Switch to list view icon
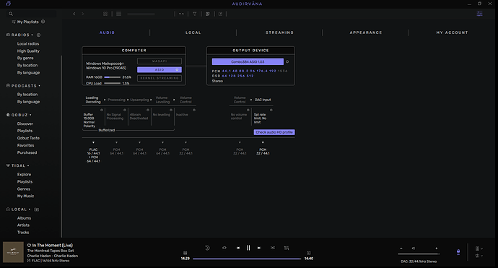The height and width of the screenshot is (268, 498). tap(119, 14)
